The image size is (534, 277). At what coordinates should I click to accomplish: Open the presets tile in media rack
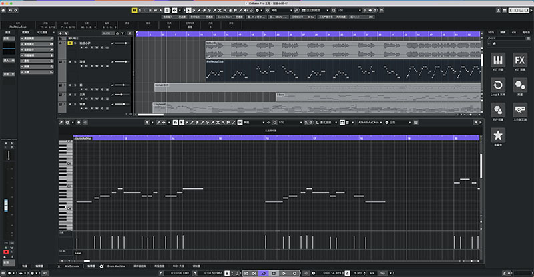tap(520, 85)
